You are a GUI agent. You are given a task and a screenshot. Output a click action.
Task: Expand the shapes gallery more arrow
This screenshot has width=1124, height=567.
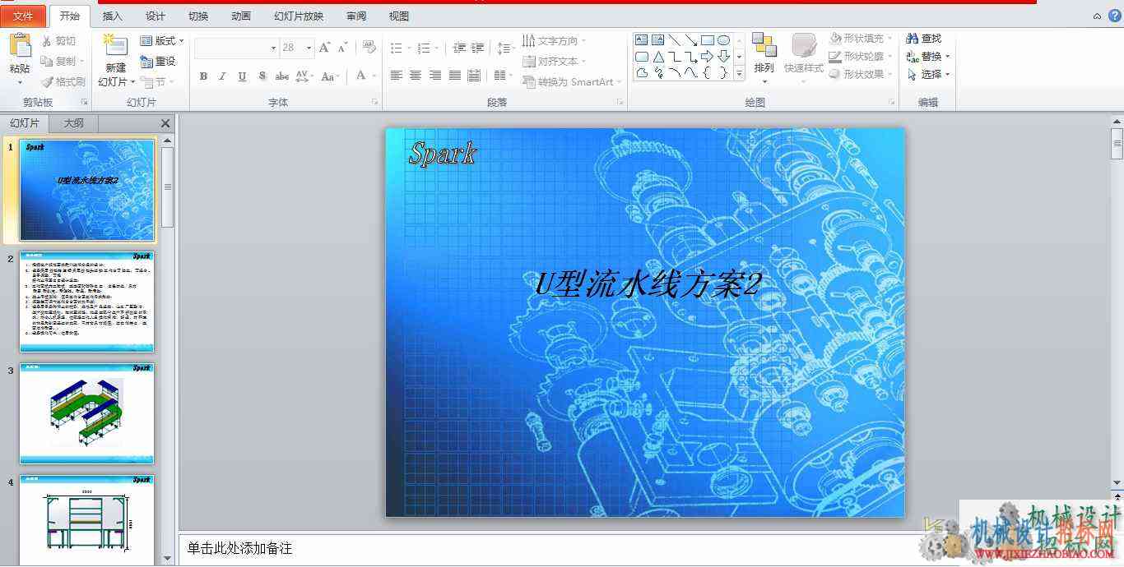(x=739, y=73)
